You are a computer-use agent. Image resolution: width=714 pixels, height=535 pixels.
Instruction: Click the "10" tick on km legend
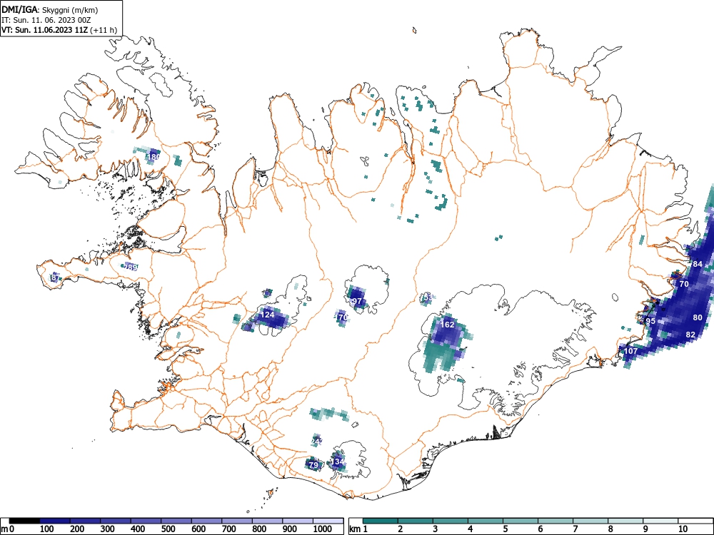683,529
